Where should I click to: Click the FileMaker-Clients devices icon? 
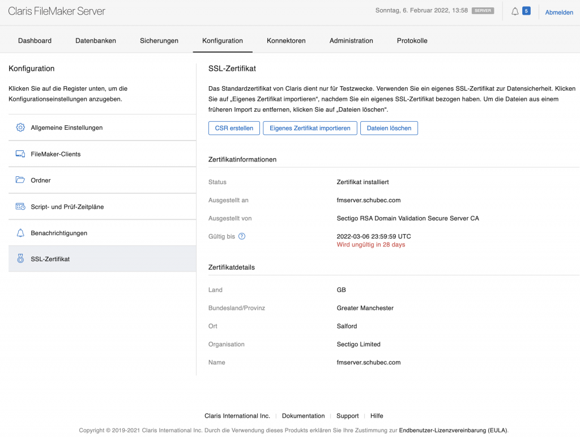click(x=20, y=154)
